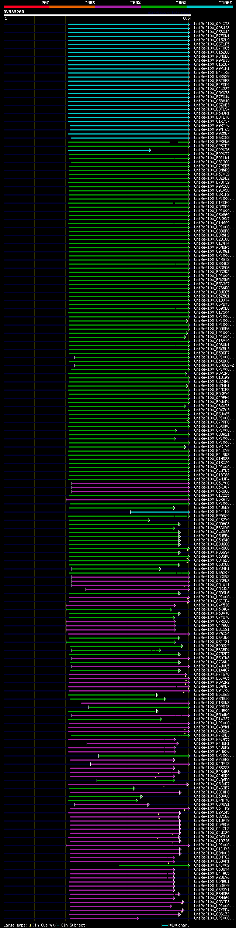
Task: Select label UniRef100_B6T8B3
Action: point(212,81)
